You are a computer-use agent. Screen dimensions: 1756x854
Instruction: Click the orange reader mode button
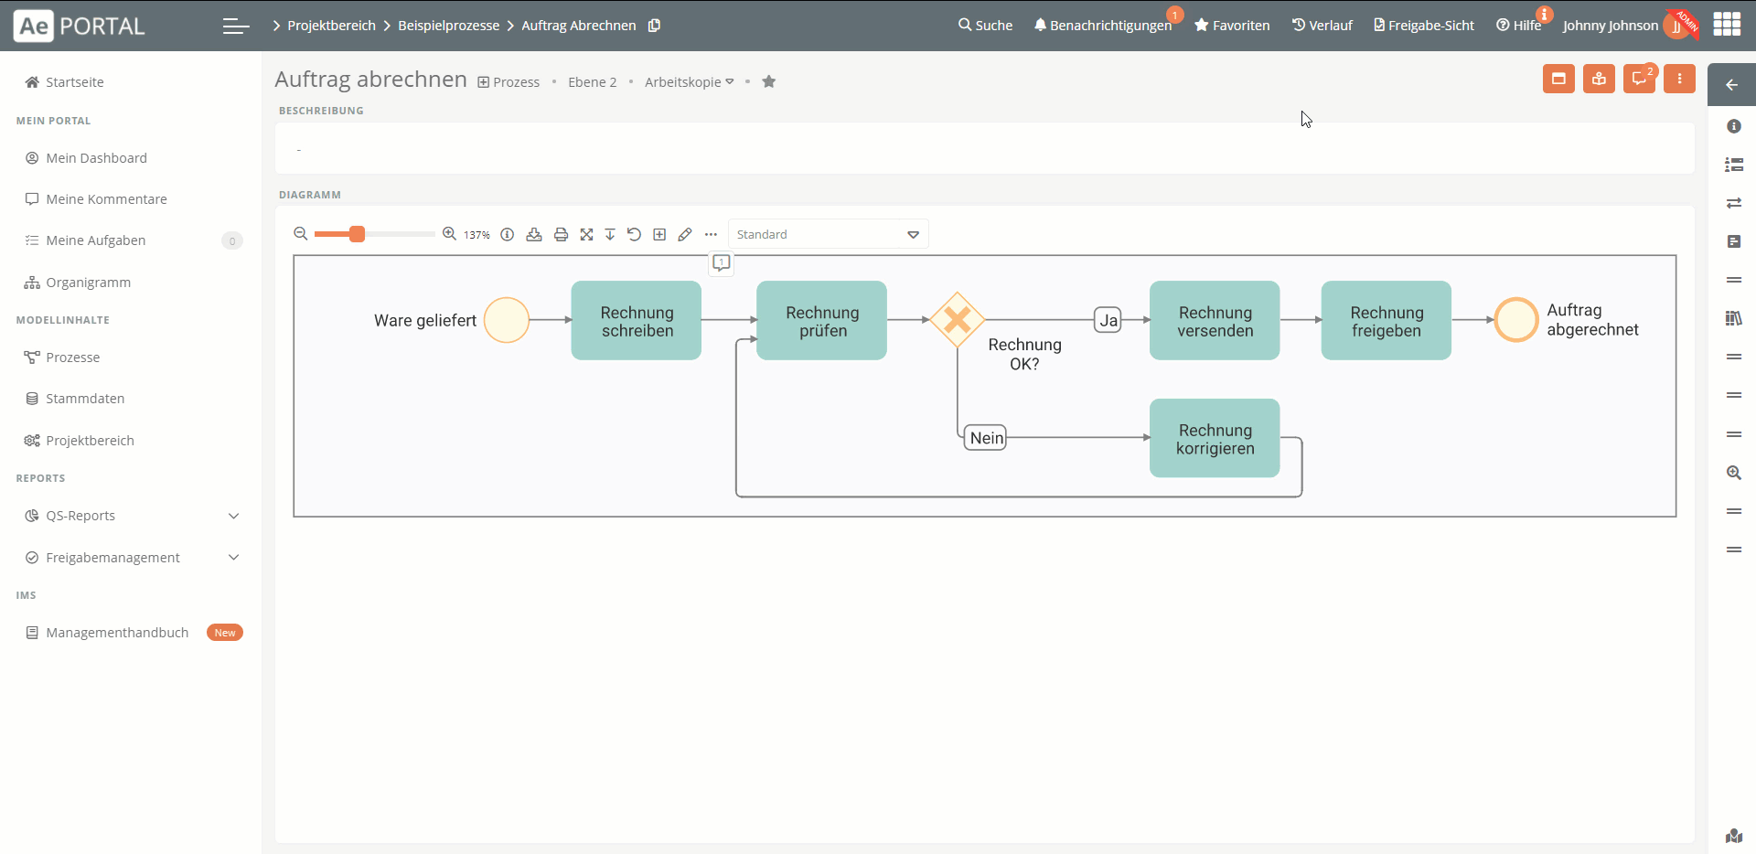pyautogui.click(x=1599, y=79)
